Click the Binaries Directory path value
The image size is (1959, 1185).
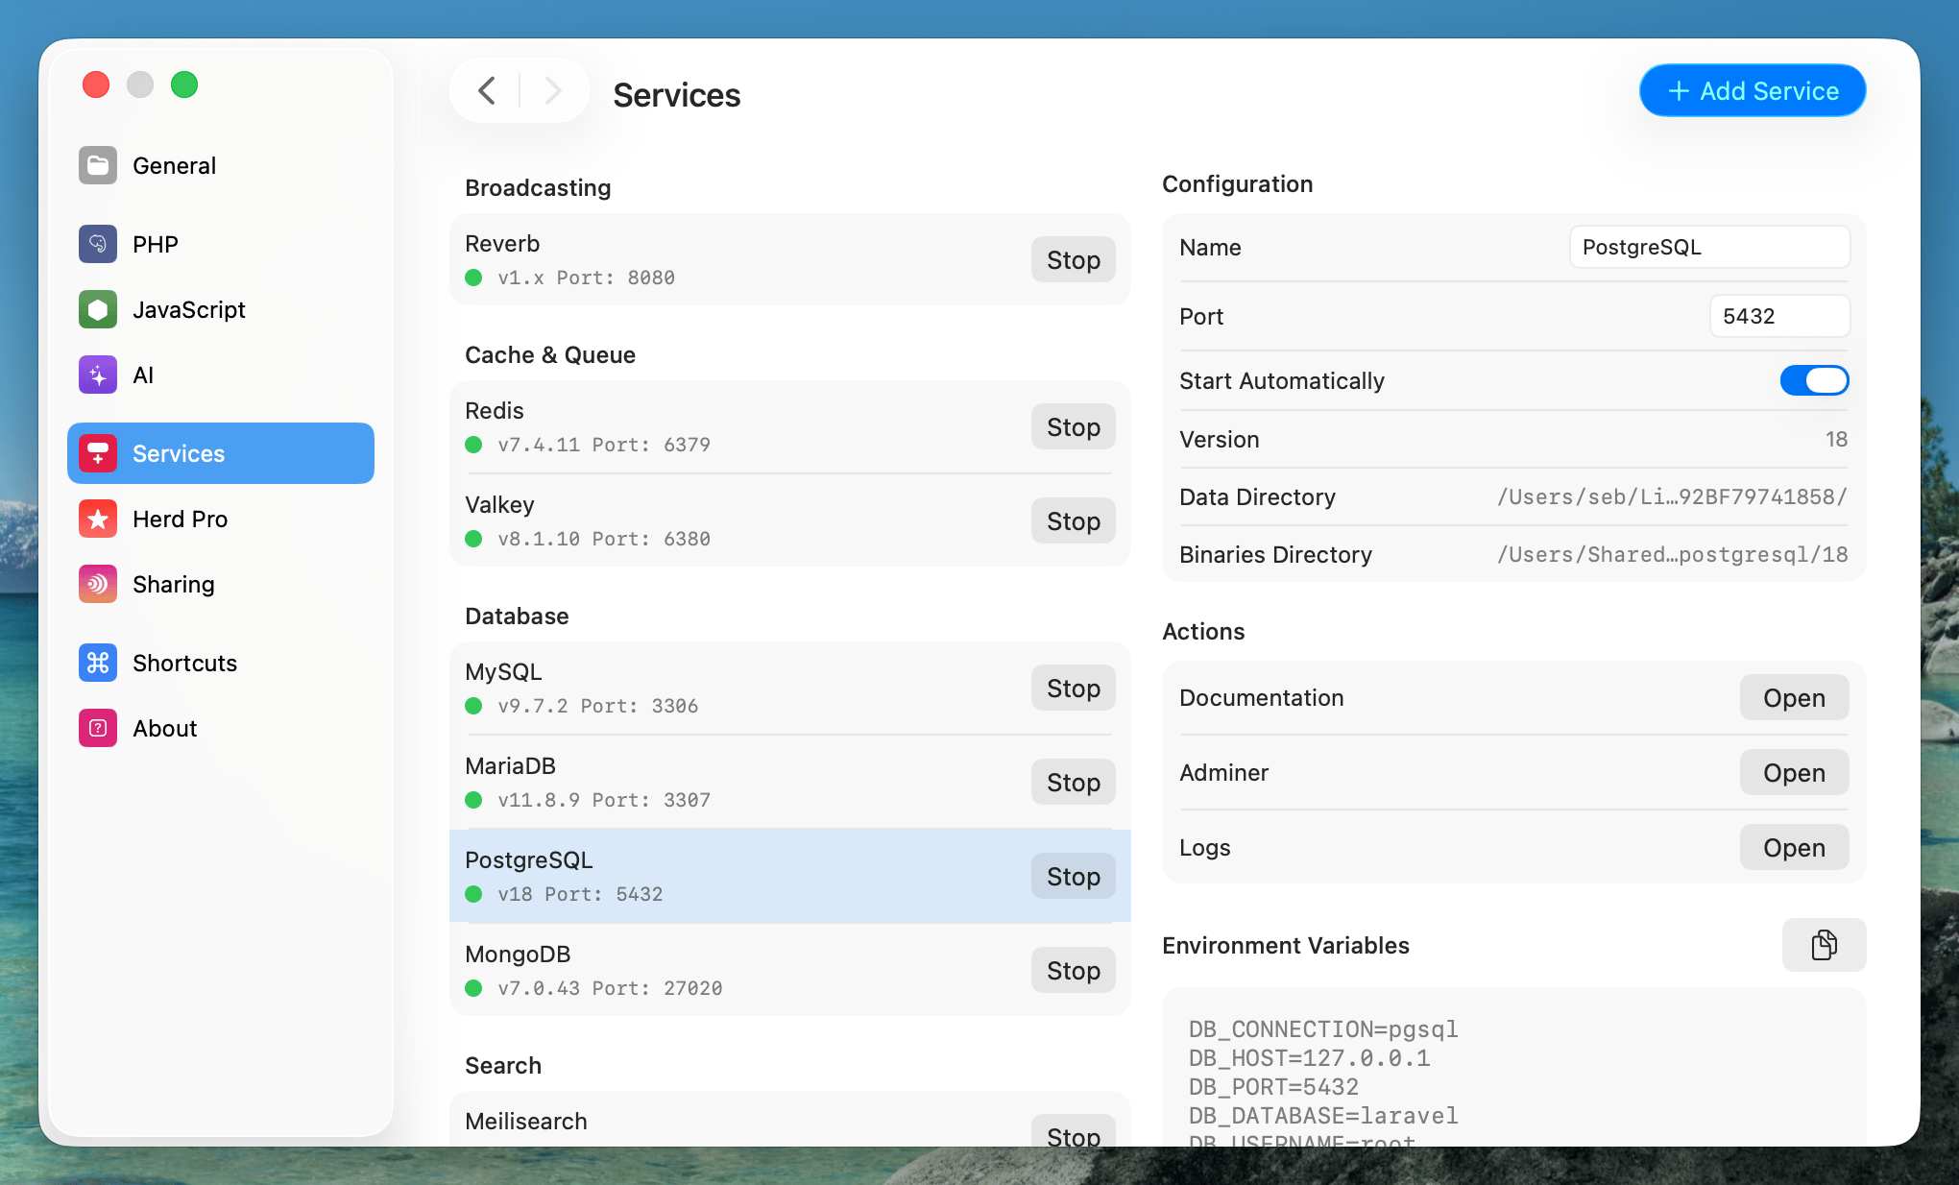point(1672,554)
